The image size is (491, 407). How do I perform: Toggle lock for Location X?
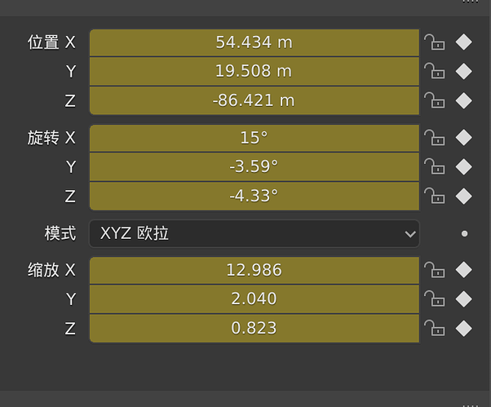pos(434,42)
